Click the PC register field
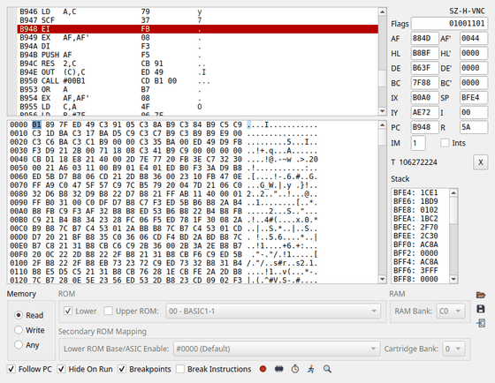The width and height of the screenshot is (495, 383). coord(424,127)
